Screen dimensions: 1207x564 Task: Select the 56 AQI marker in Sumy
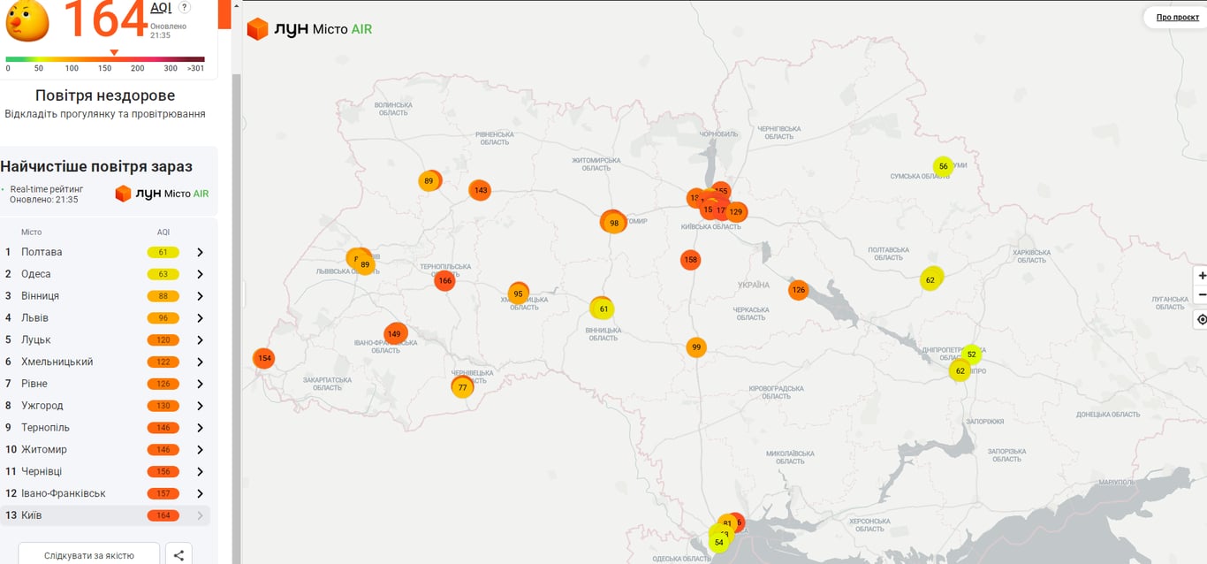tap(943, 166)
